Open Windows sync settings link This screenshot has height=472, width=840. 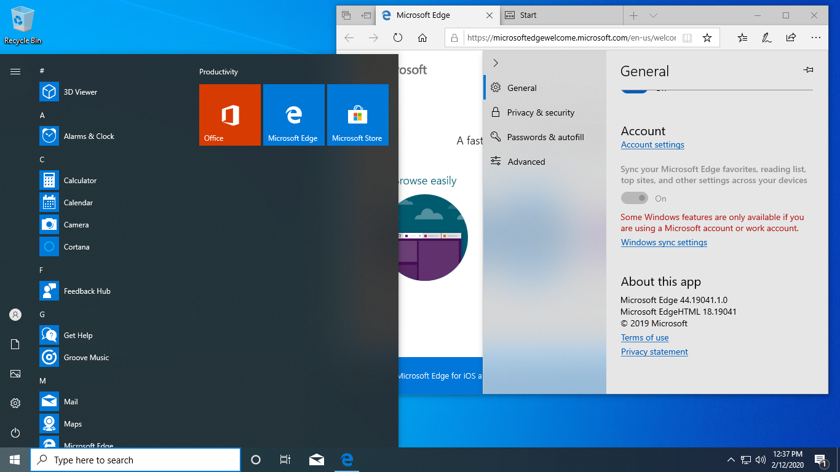tap(664, 242)
